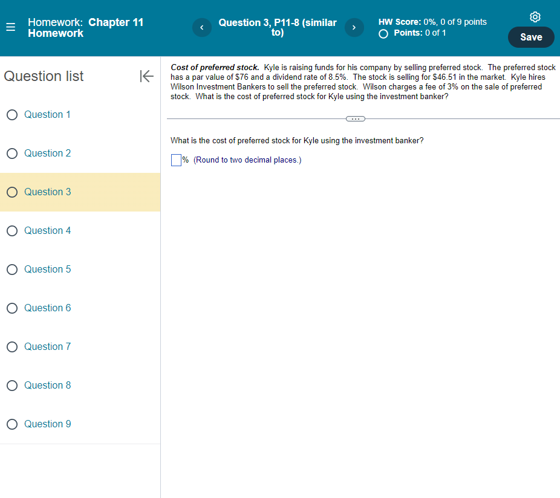
Task: Click the HW Score text
Action: pos(432,22)
